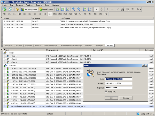Enable auto scroll chart icon

pyautogui.click(x=85, y=9)
